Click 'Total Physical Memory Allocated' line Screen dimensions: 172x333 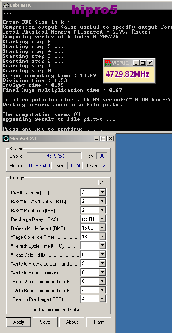click(x=77, y=32)
